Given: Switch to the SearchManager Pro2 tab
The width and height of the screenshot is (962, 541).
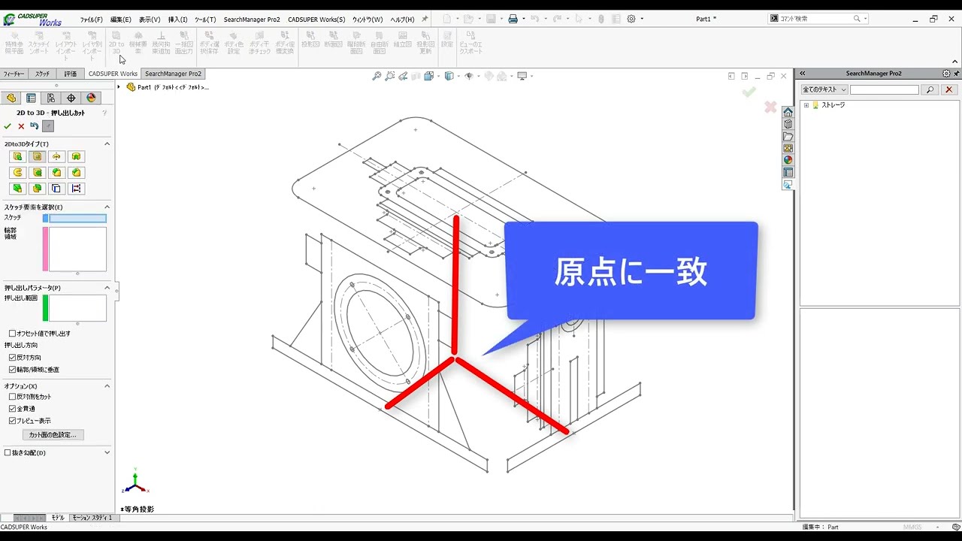Looking at the screenshot, I should click(173, 74).
